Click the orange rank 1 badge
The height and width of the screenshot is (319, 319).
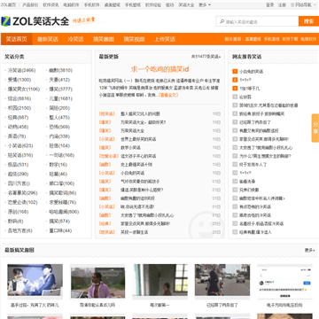(x=235, y=72)
